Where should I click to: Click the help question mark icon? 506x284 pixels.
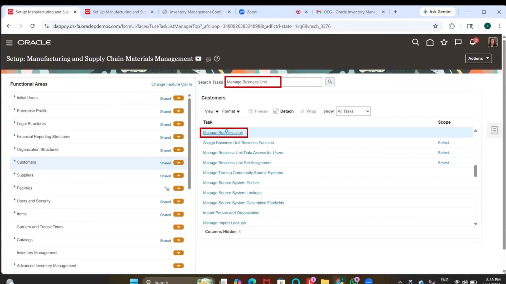point(217,59)
